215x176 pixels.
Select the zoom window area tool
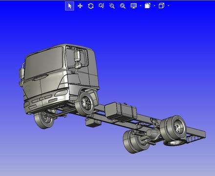click(x=112, y=6)
